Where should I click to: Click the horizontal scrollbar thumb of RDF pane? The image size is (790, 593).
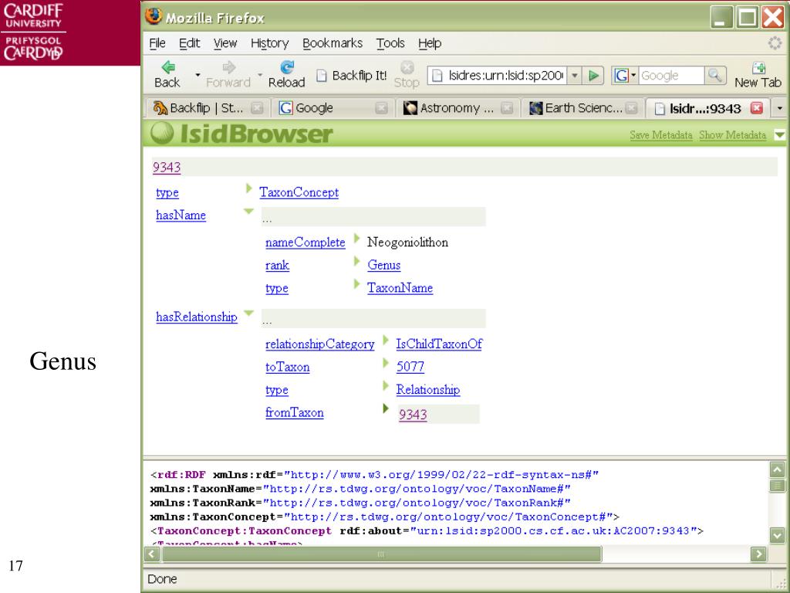(381, 554)
